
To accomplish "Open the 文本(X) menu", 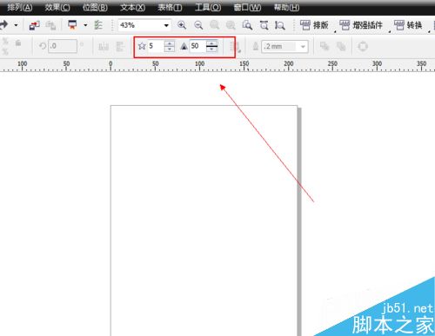I will (x=132, y=7).
